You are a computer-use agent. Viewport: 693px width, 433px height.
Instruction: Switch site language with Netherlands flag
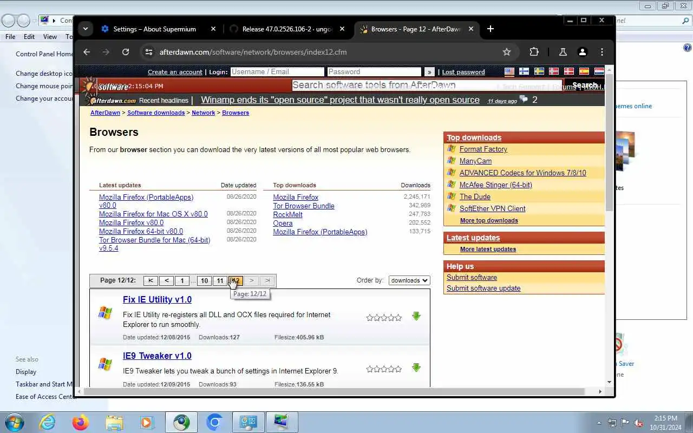599,71
